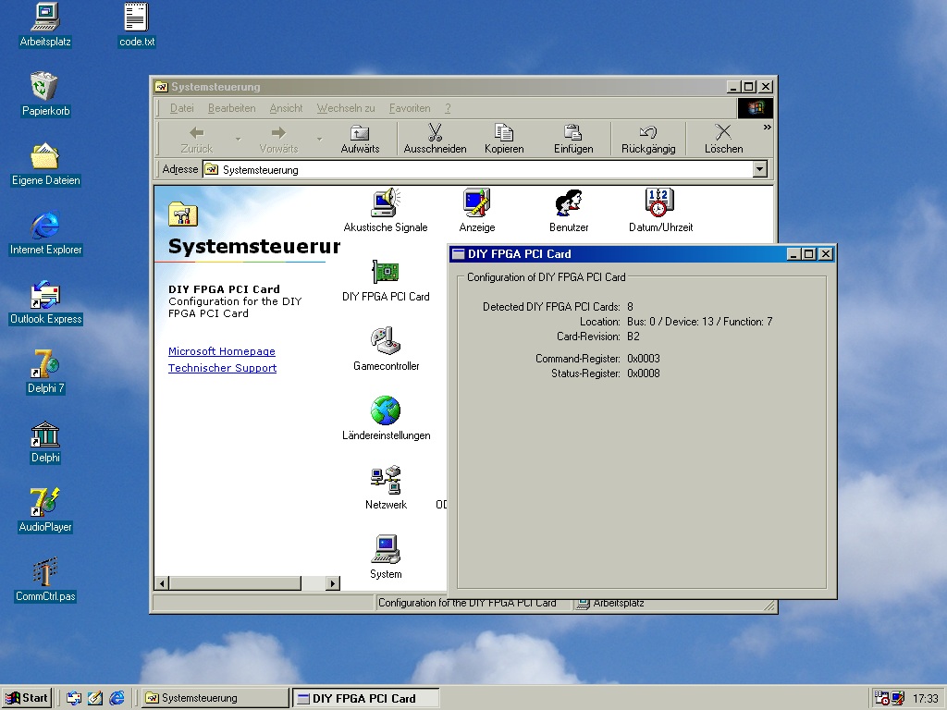Open the Ländereinstellungen globe icon
947x710 pixels.
click(386, 411)
